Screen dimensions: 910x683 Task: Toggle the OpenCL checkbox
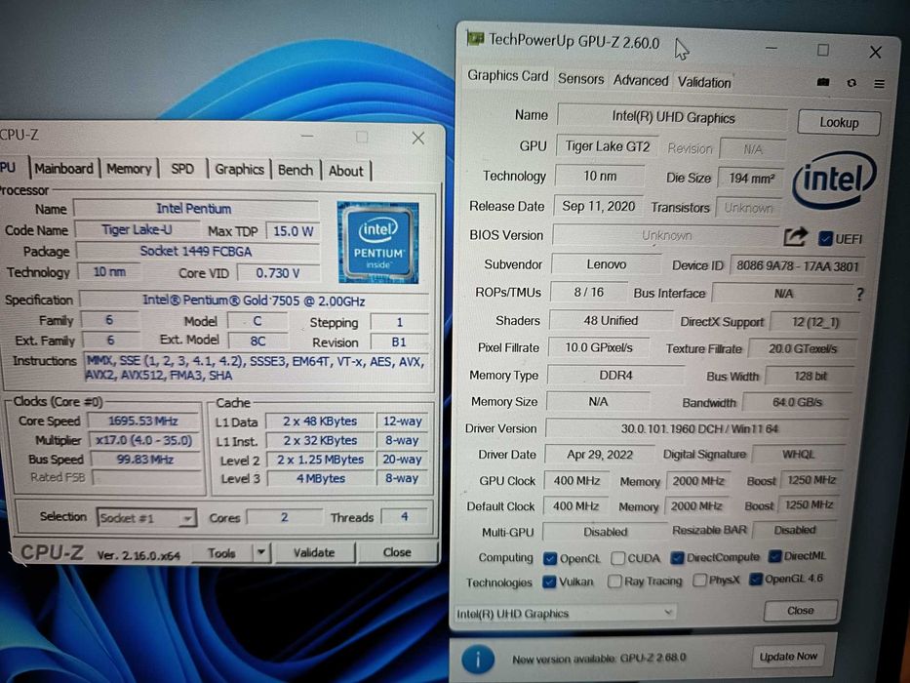click(549, 558)
